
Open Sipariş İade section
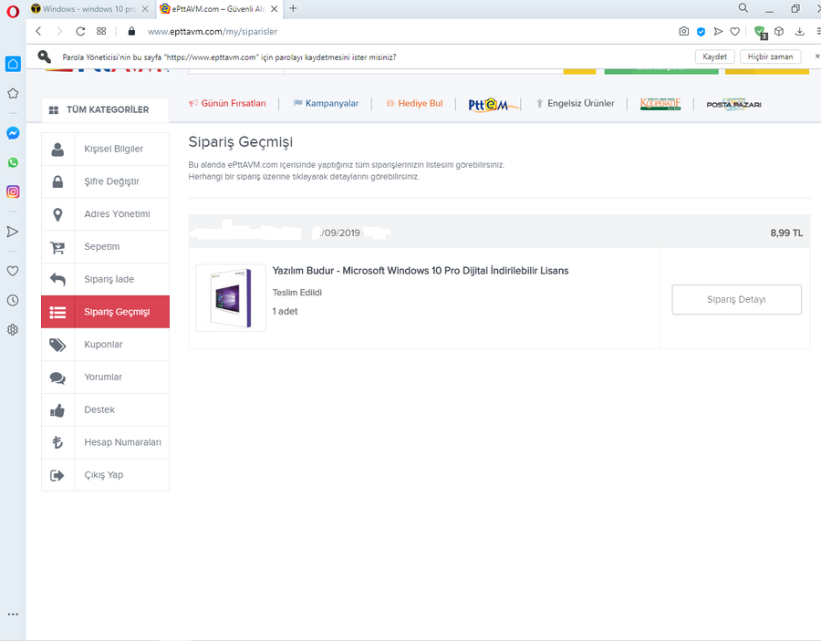tap(105, 279)
